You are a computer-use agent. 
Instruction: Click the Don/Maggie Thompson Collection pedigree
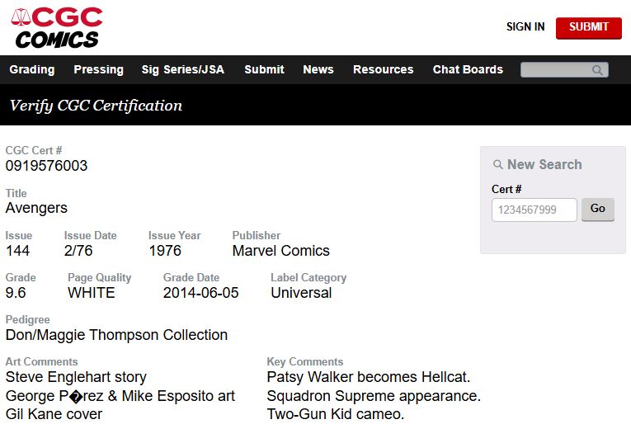[x=116, y=335]
